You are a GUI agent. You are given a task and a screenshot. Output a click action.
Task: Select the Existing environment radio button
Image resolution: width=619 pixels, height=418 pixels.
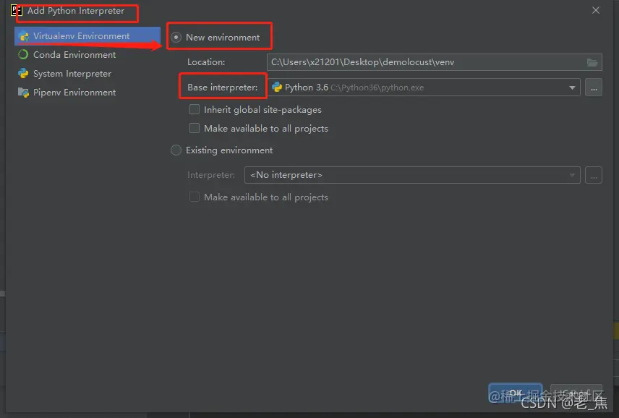coord(176,150)
